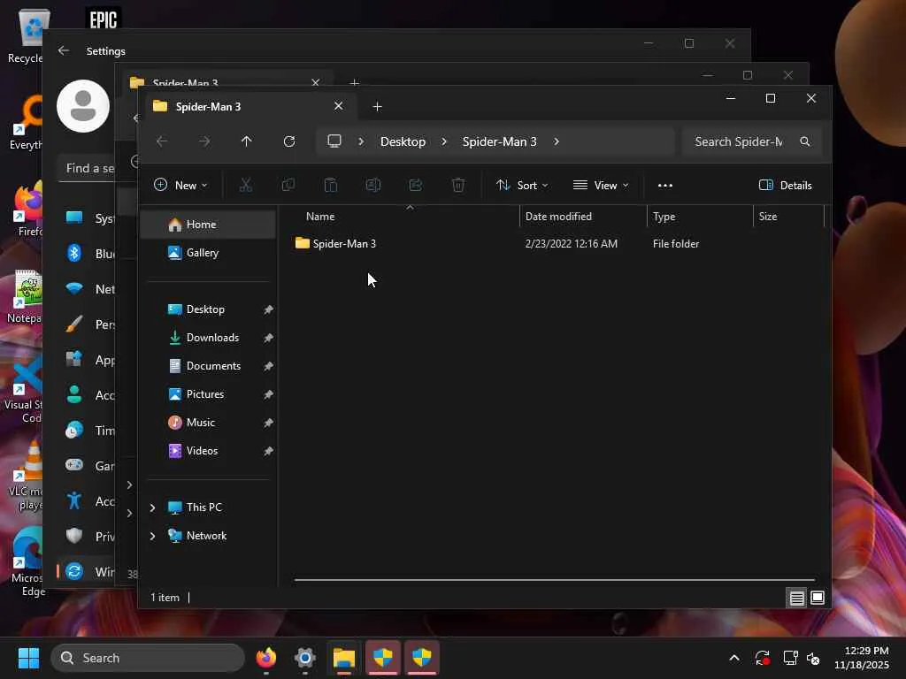Close the Spider-Man 3 tab

(339, 106)
